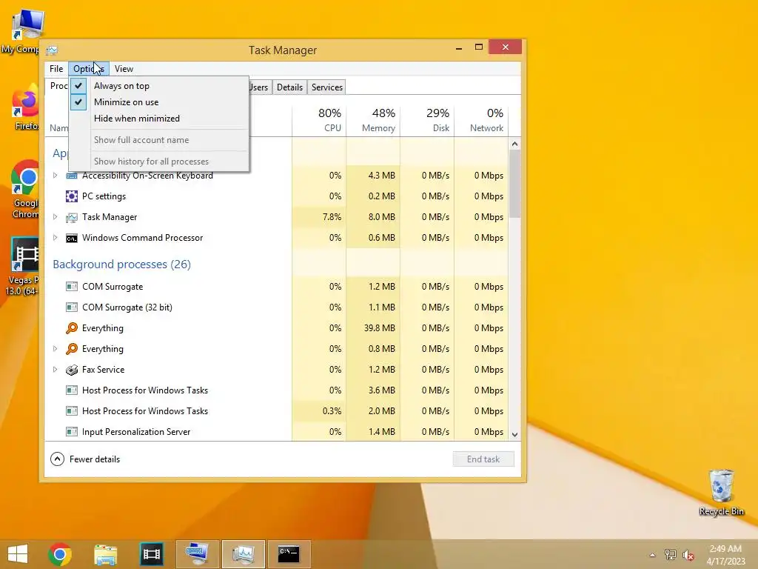Sort by CPU column header

(319, 121)
